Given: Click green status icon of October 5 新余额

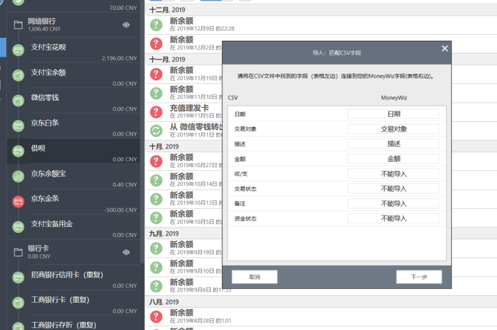Looking at the screenshot, I should point(156,218).
